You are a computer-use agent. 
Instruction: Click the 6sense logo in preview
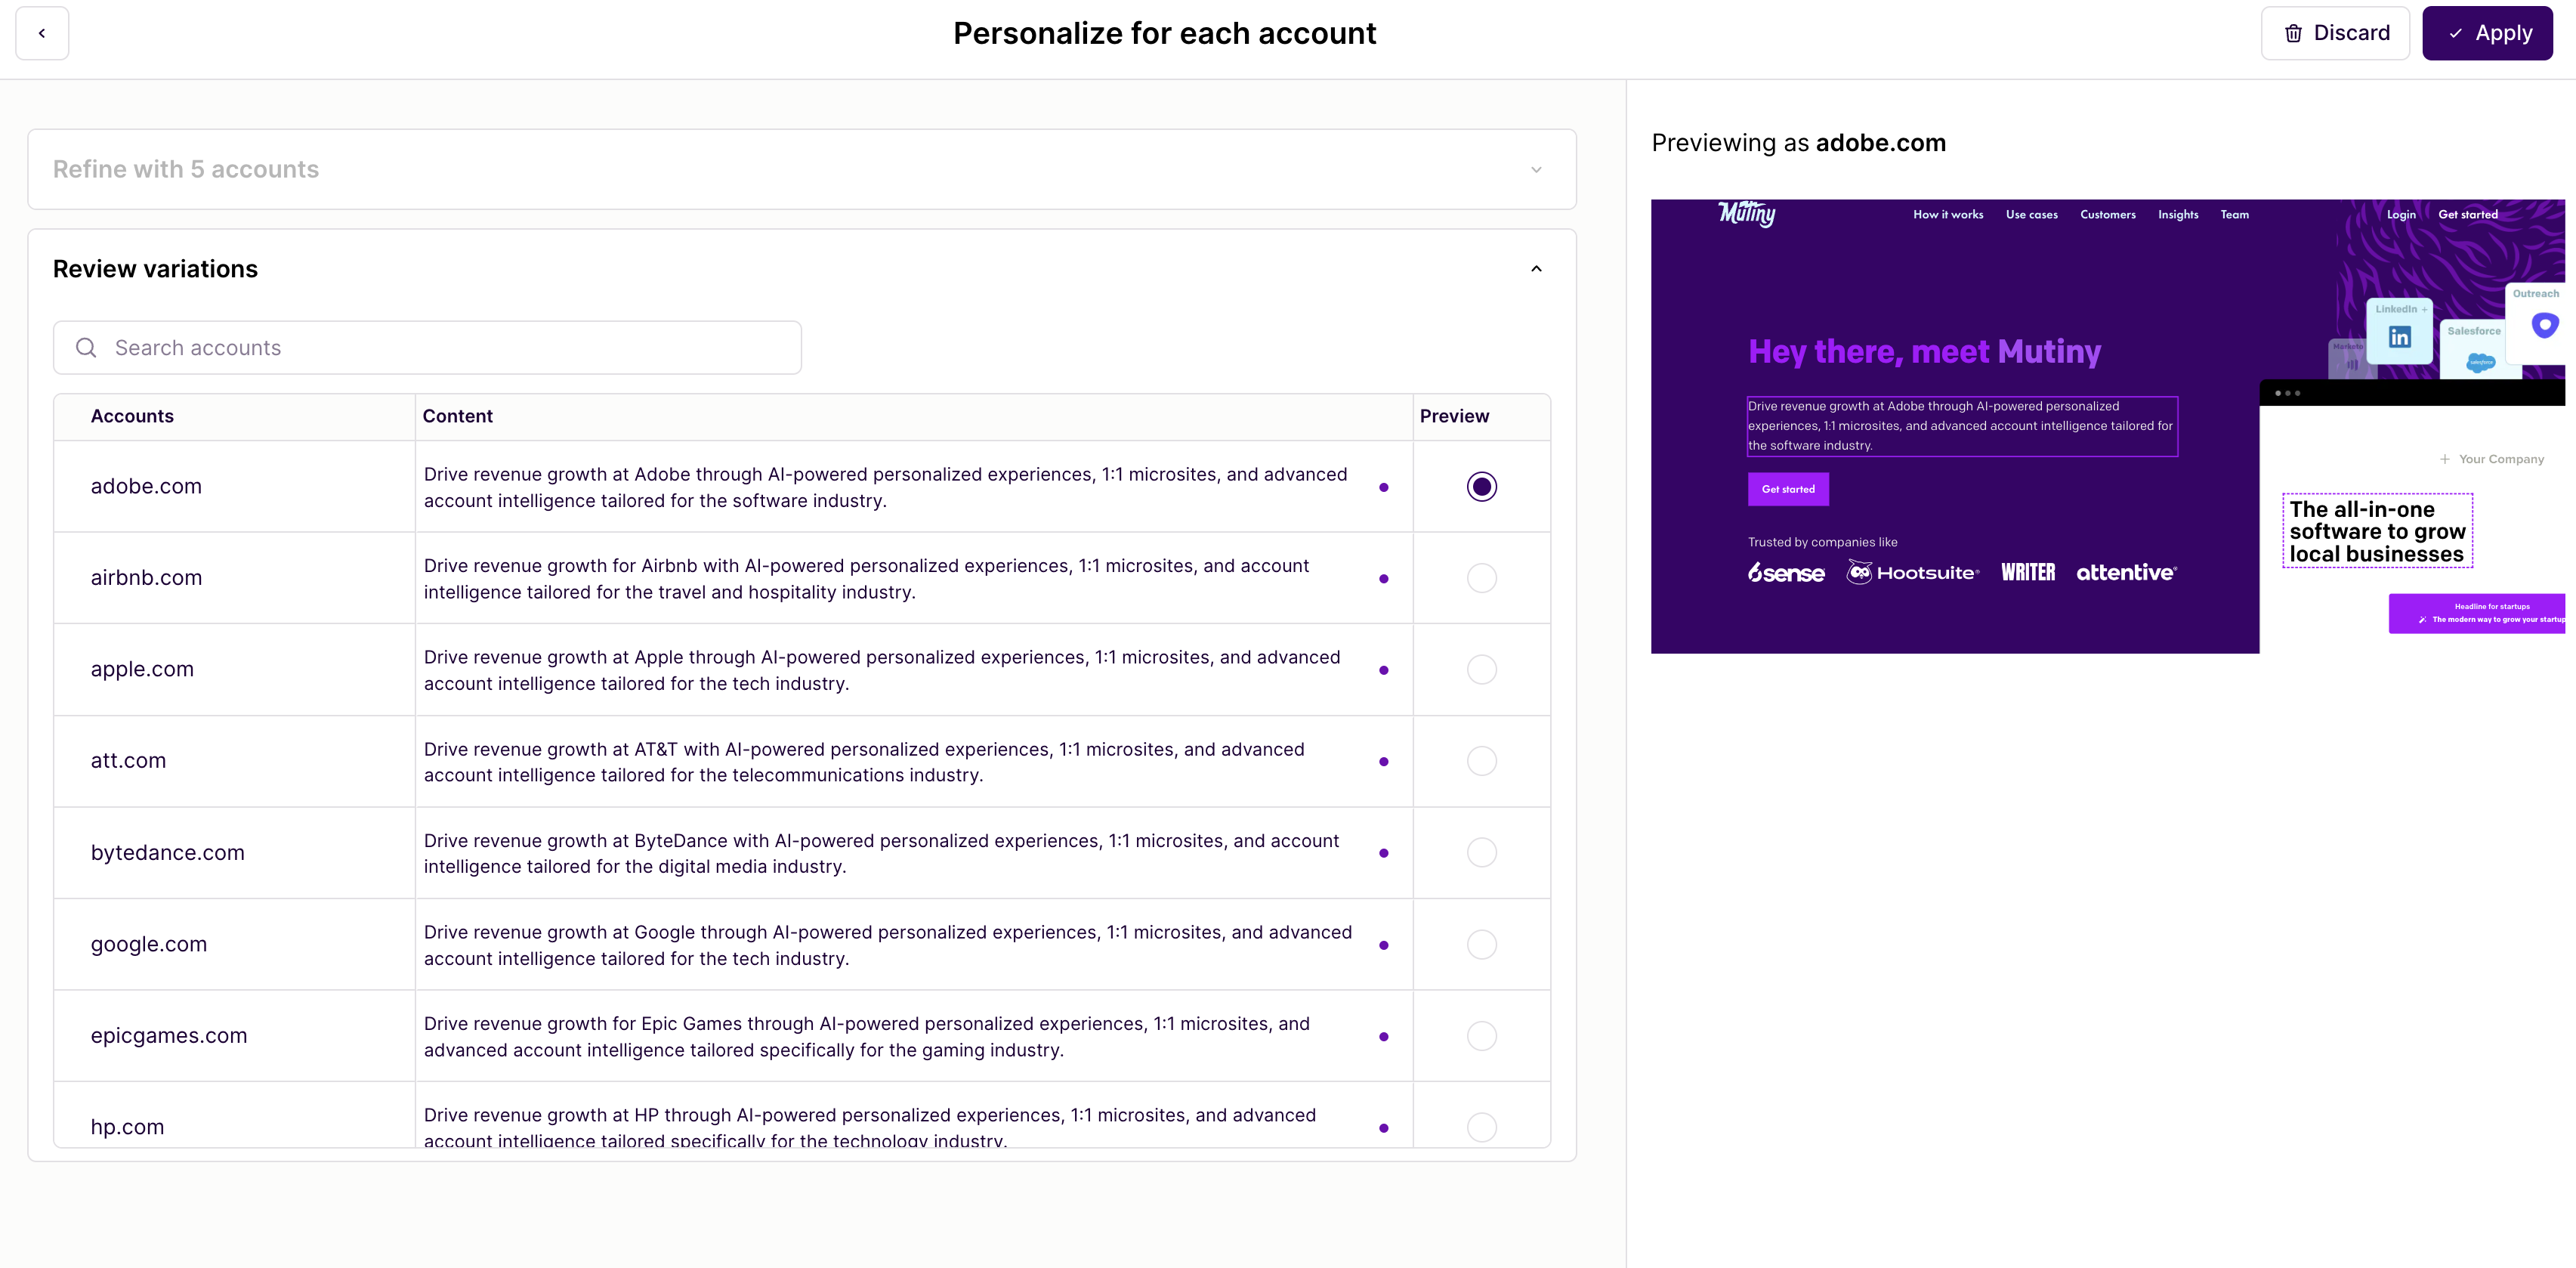click(1786, 572)
